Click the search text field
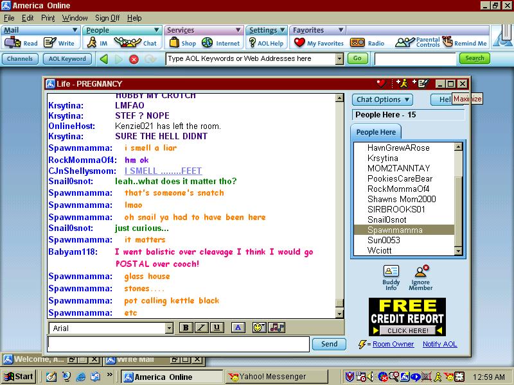Image resolution: width=514 pixels, height=385 pixels. point(414,59)
